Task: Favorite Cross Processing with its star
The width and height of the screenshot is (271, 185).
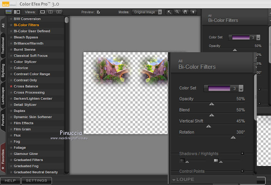Action: click(11, 92)
